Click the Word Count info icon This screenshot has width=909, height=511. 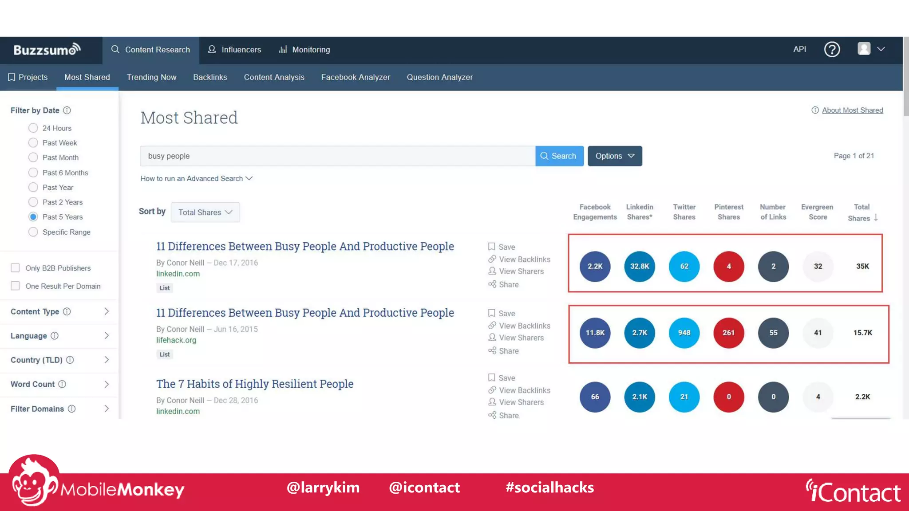[62, 384]
